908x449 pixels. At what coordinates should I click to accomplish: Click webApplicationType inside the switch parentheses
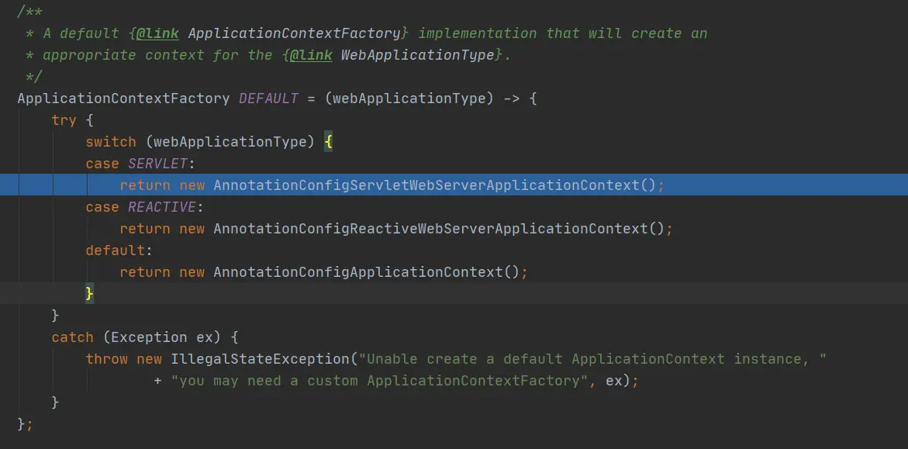point(230,142)
